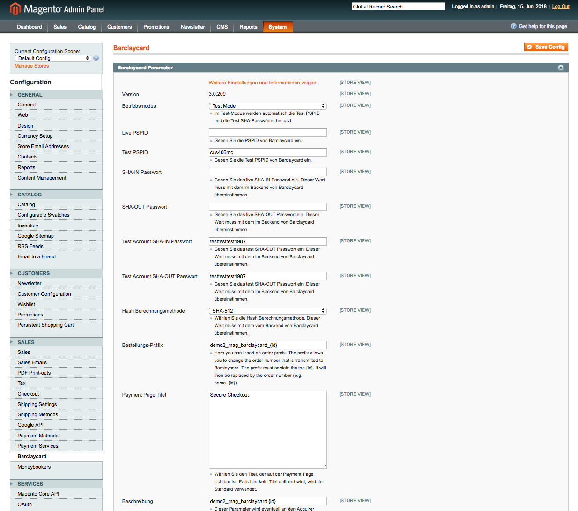Open Shipping Settings section
578x511 pixels.
point(56,404)
